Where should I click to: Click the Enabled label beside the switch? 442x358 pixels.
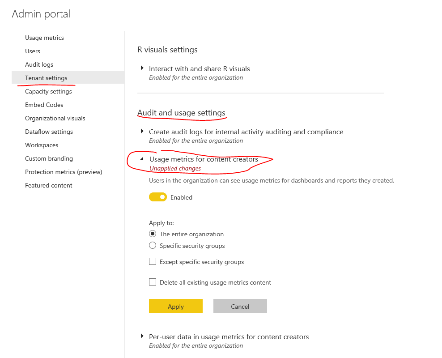181,198
